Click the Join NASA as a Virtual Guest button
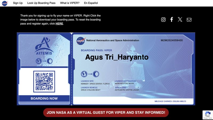Viewport: 213px width, 120px height. pos(106,113)
